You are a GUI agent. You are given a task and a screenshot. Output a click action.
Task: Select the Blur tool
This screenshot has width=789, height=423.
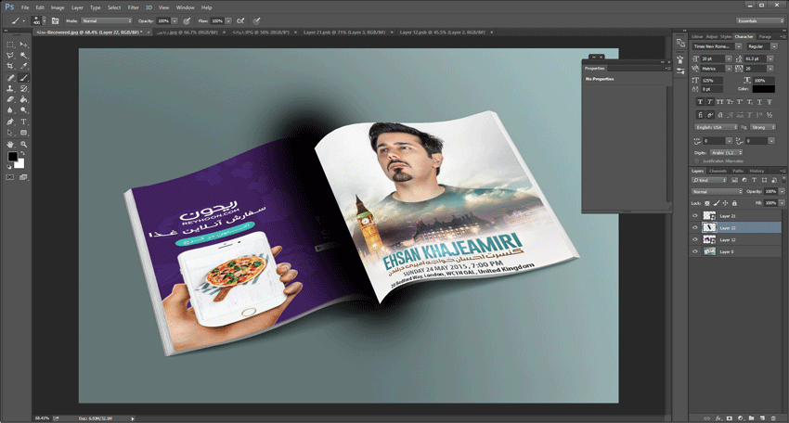(10, 110)
